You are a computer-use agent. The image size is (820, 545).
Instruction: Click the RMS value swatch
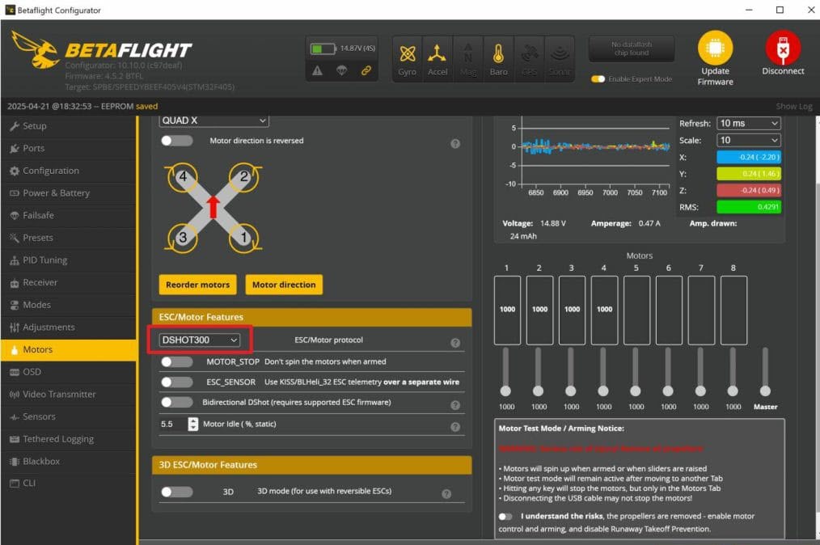click(748, 207)
